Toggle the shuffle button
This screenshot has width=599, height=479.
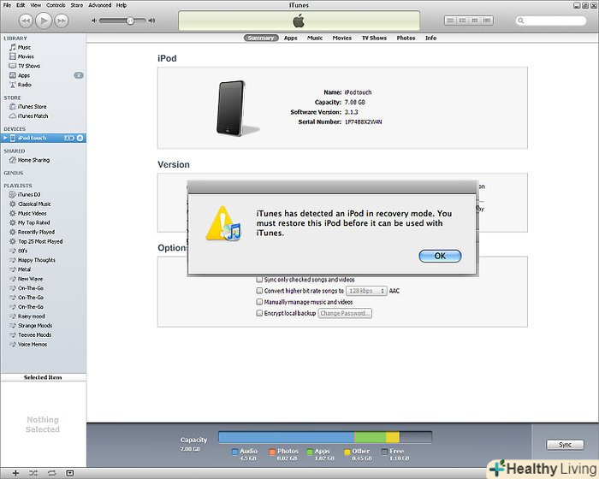33,473
